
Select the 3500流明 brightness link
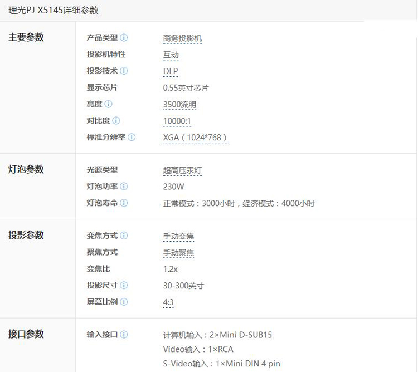tap(179, 105)
